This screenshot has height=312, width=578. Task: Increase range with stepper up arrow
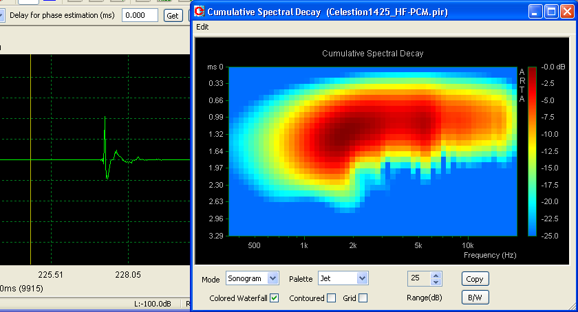[x=436, y=275]
